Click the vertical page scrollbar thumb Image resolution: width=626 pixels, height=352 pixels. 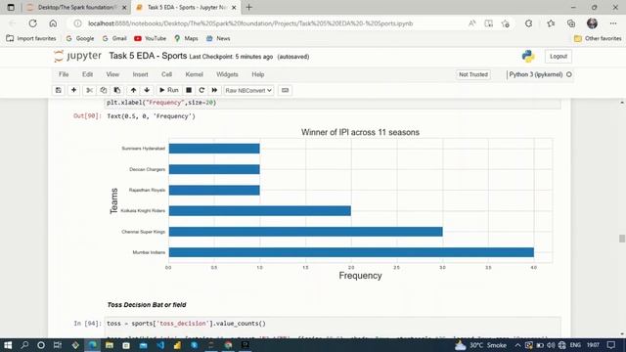click(x=622, y=239)
